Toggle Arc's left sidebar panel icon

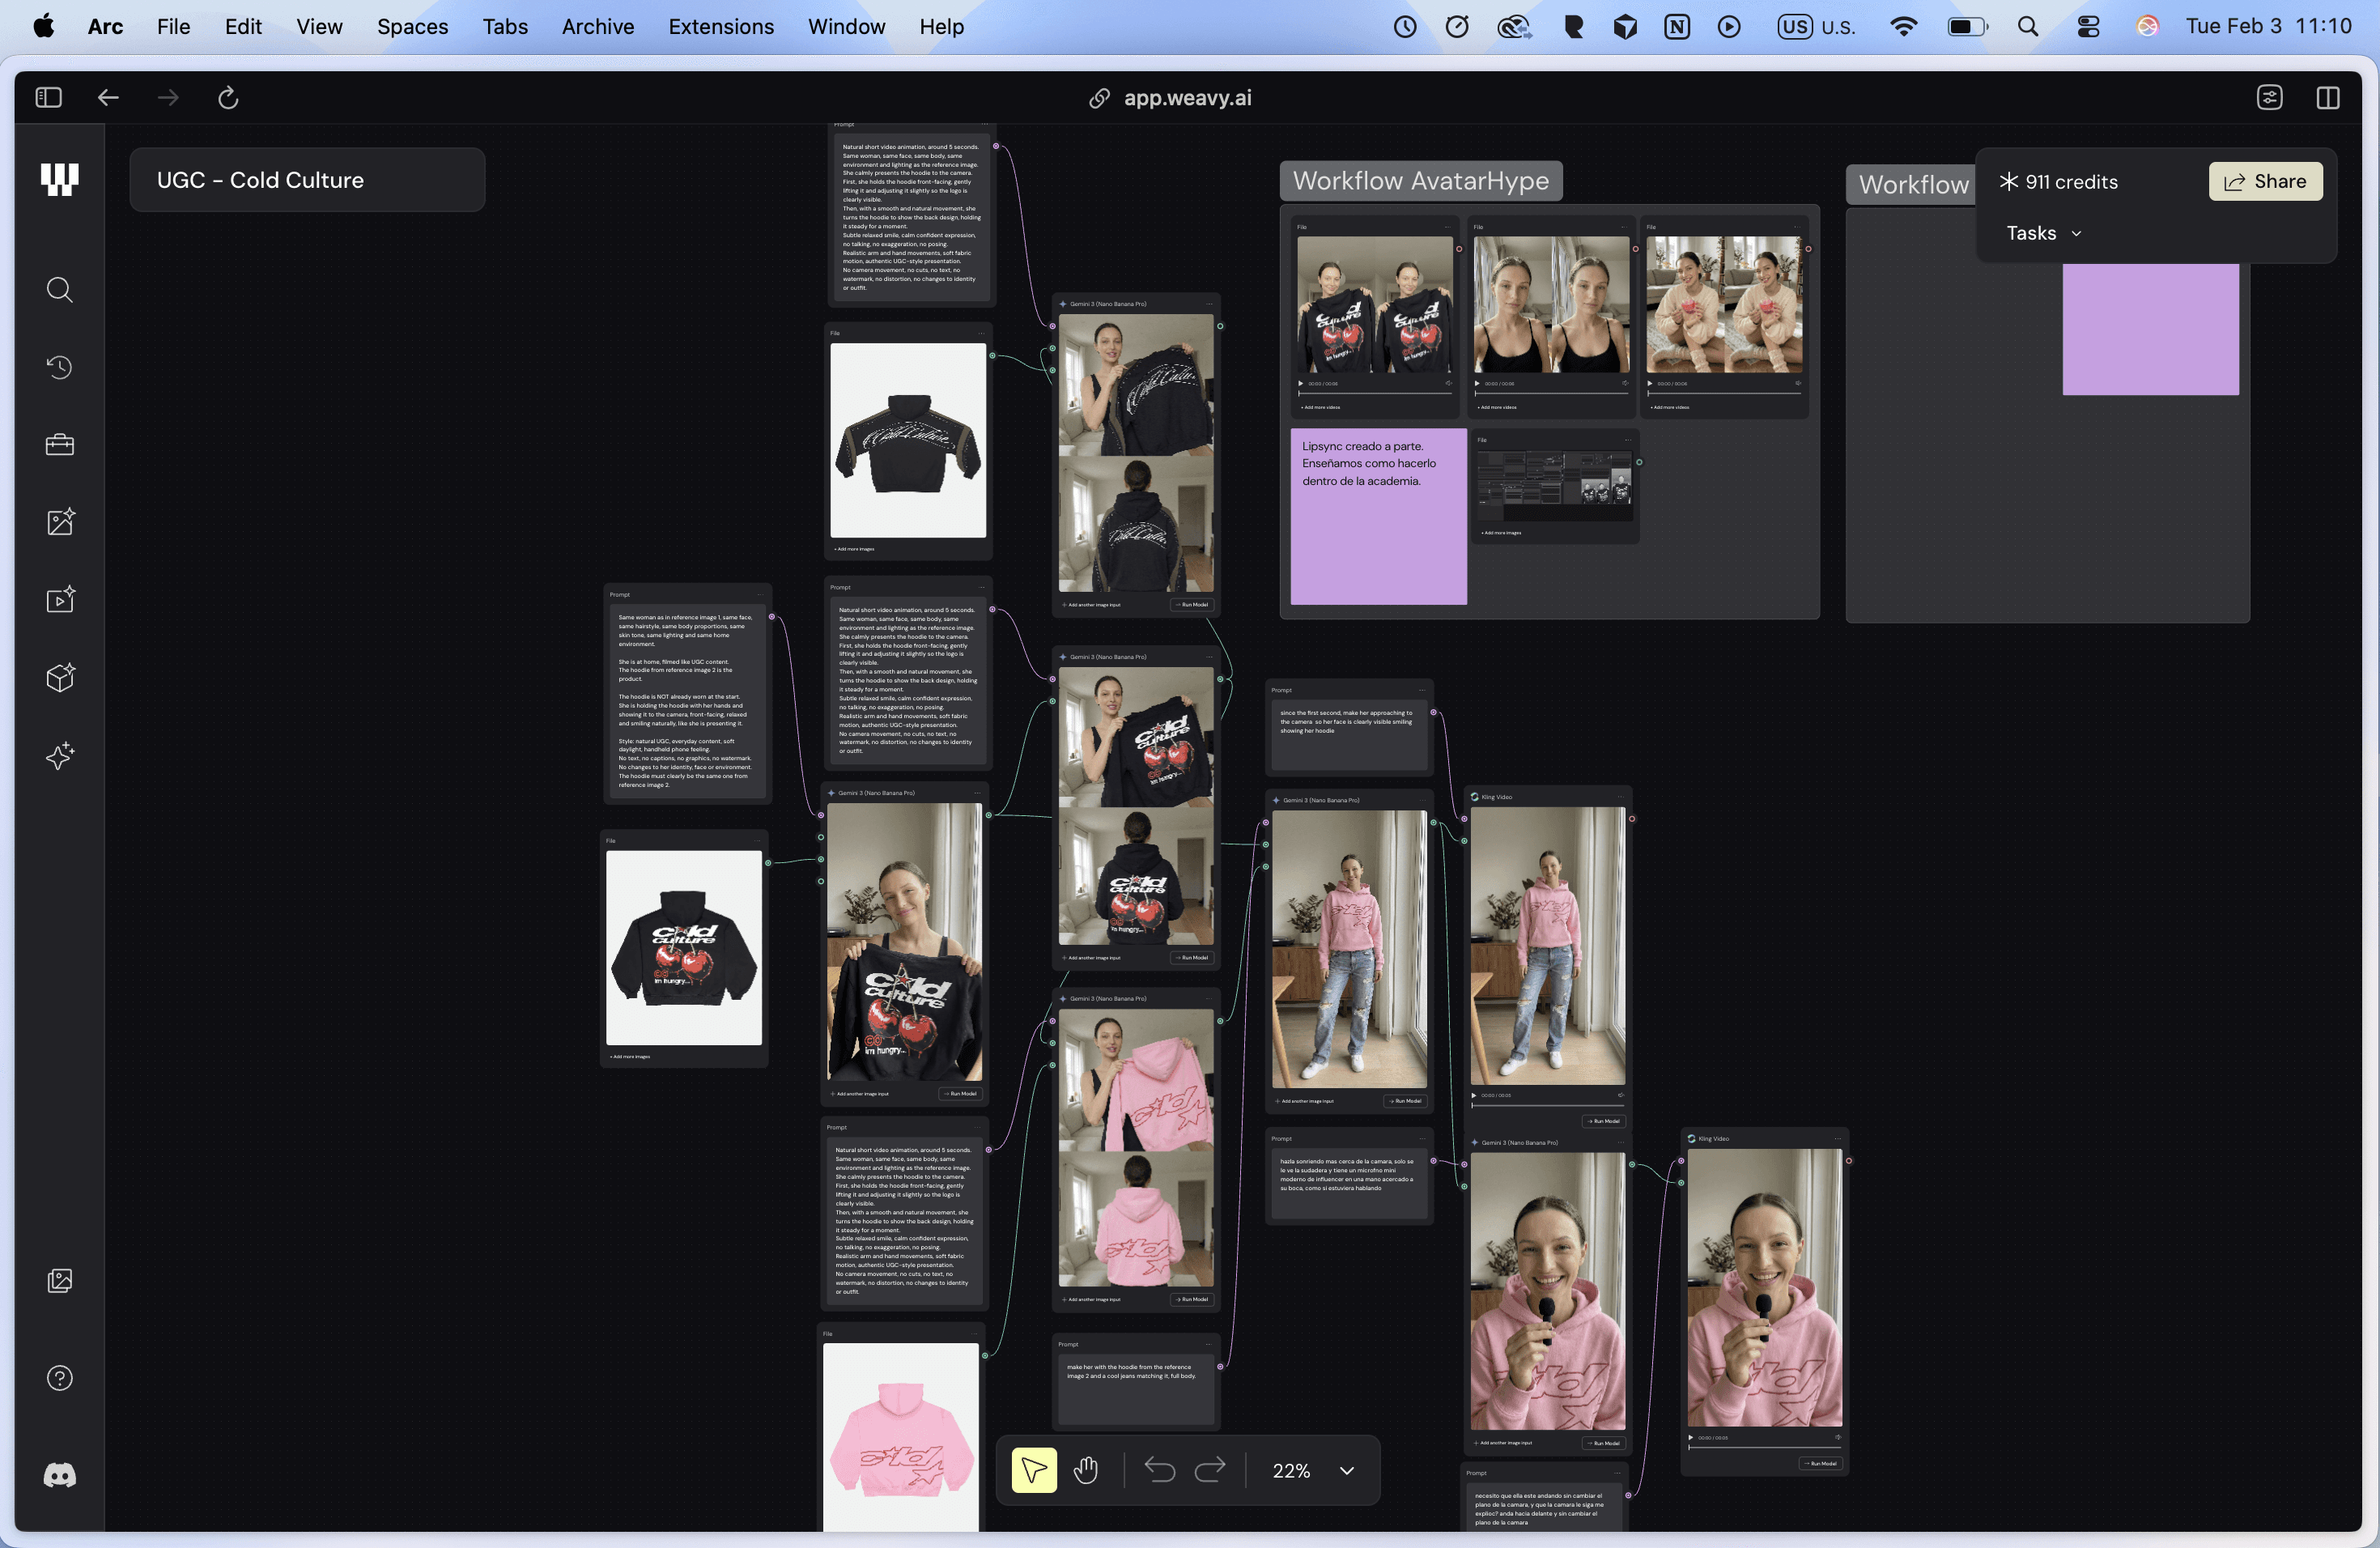(48, 97)
